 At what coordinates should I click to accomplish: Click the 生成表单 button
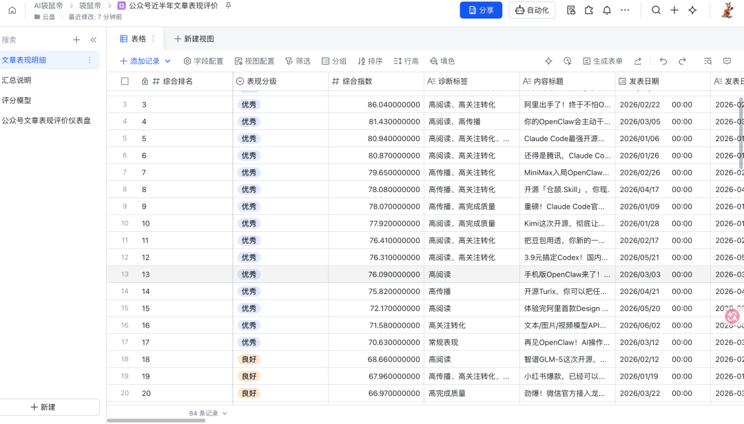(x=603, y=61)
